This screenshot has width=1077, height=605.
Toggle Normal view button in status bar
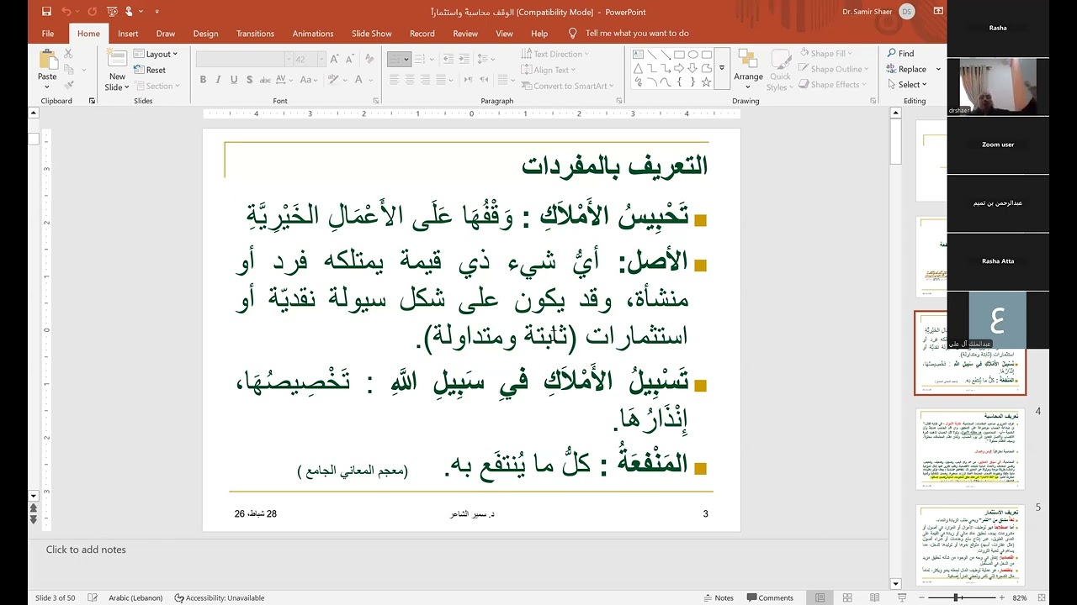point(820,597)
